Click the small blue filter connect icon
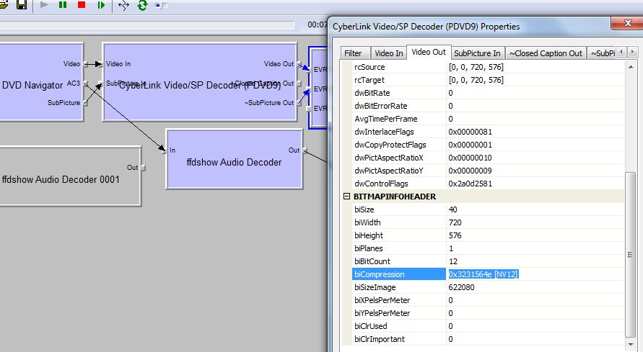 161,5
